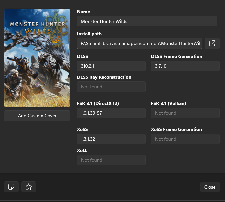Image resolution: width=225 pixels, height=202 pixels.
Task: Click the 'Name' label
Action: pyautogui.click(x=83, y=12)
